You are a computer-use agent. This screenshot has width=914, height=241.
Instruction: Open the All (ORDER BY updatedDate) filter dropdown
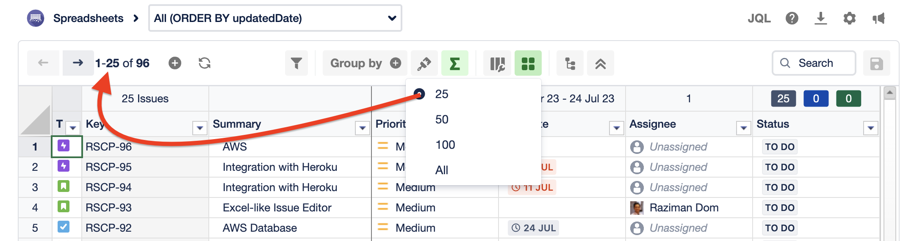click(275, 18)
